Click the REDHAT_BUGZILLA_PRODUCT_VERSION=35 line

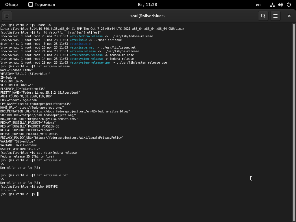pos(30,127)
